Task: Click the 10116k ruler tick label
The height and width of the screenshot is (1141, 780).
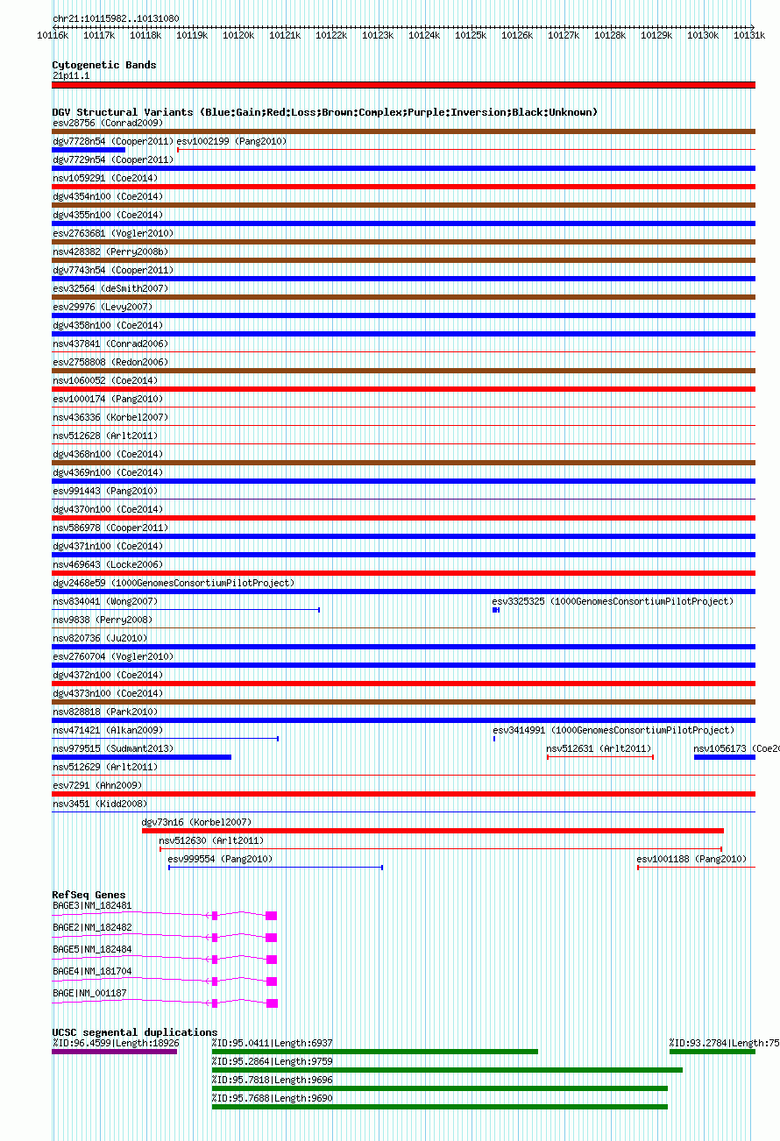Action: coord(53,36)
